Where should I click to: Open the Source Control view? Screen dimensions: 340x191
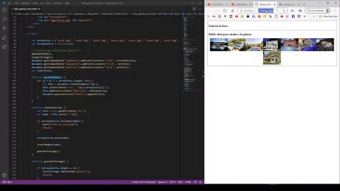pyautogui.click(x=4, y=28)
